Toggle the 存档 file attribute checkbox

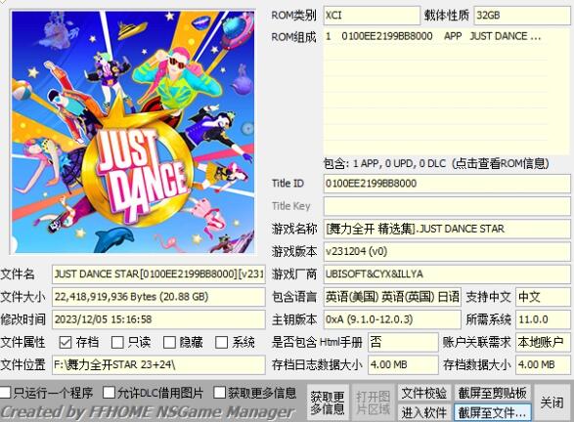pyautogui.click(x=66, y=343)
